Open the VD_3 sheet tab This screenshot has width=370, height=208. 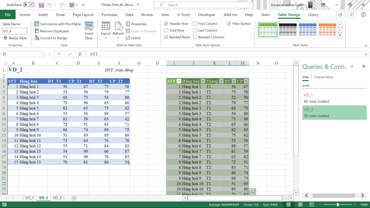coord(57,198)
